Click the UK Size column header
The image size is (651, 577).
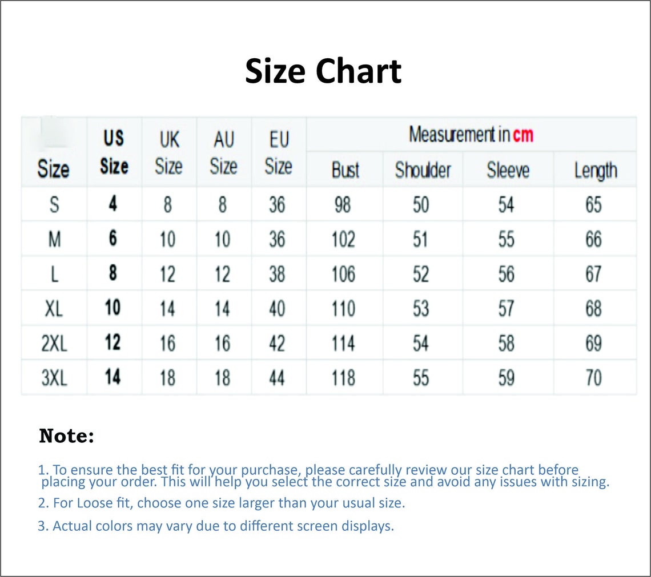[168, 152]
